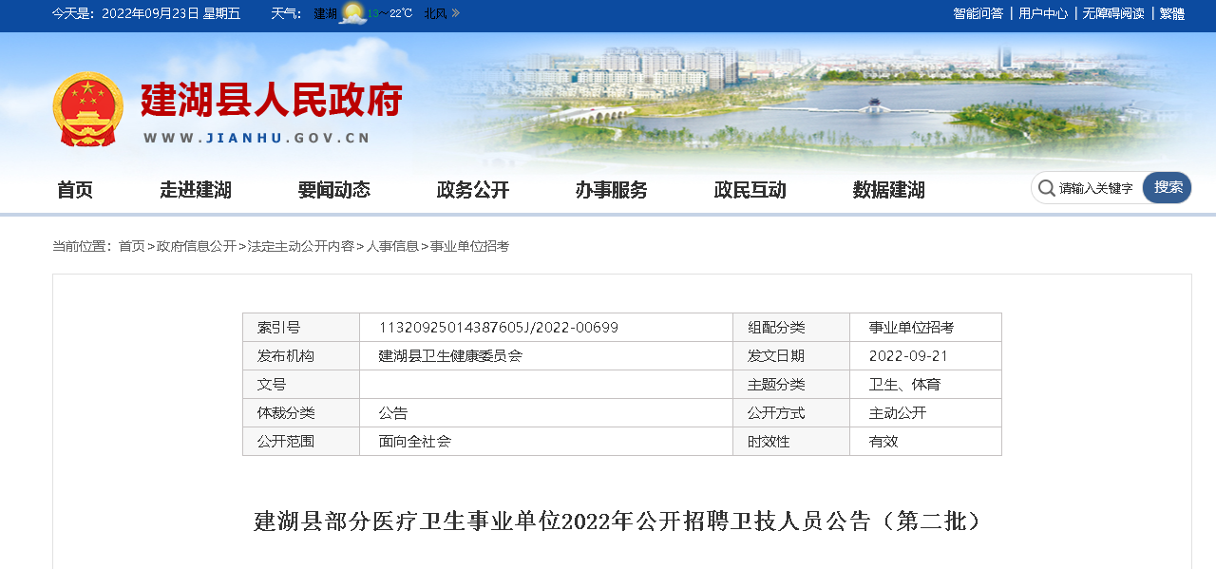This screenshot has height=569, width=1216.
Task: Focus the keyword search input field
Action: [1097, 188]
